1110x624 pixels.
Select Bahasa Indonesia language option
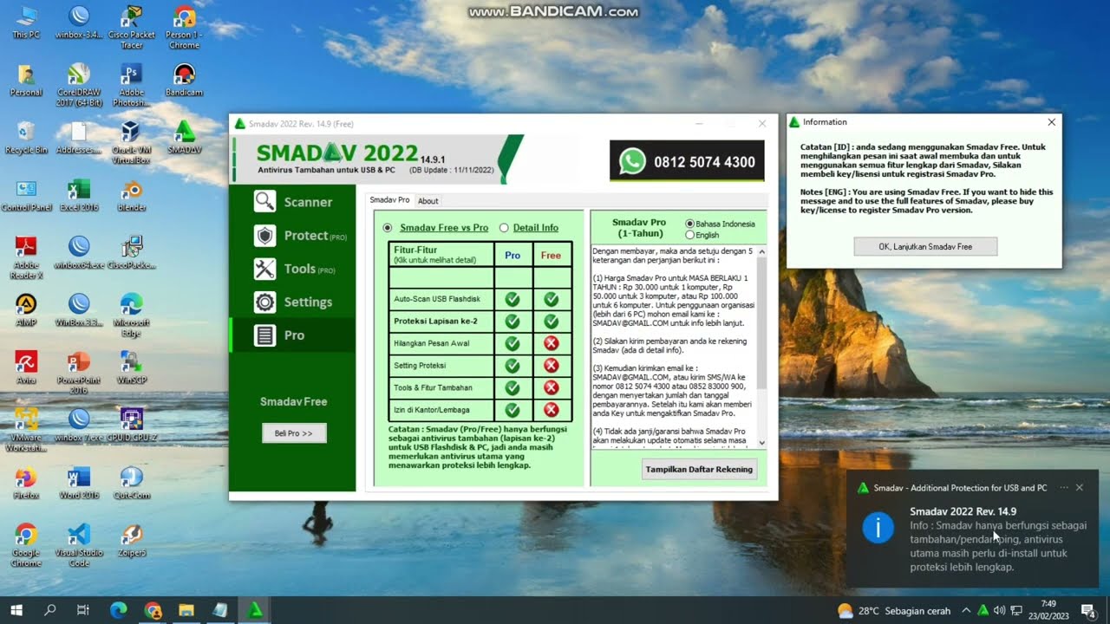[x=690, y=224]
